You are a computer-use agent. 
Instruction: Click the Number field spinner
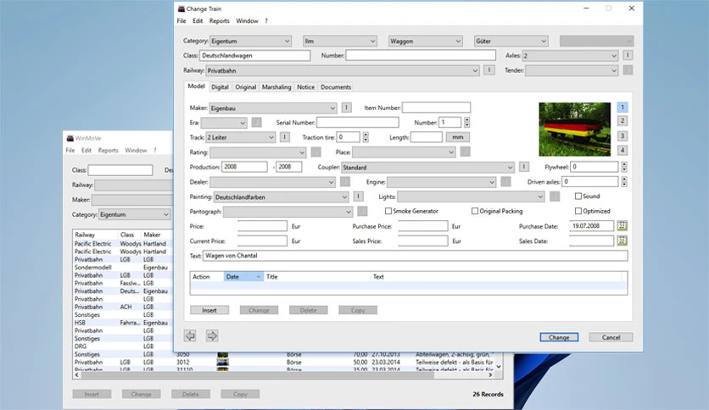point(467,122)
